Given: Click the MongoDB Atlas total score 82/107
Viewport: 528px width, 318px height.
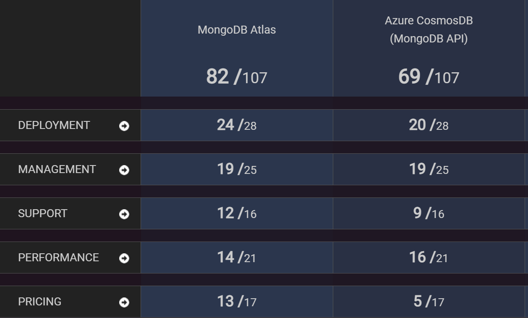Looking at the screenshot, I should [237, 77].
